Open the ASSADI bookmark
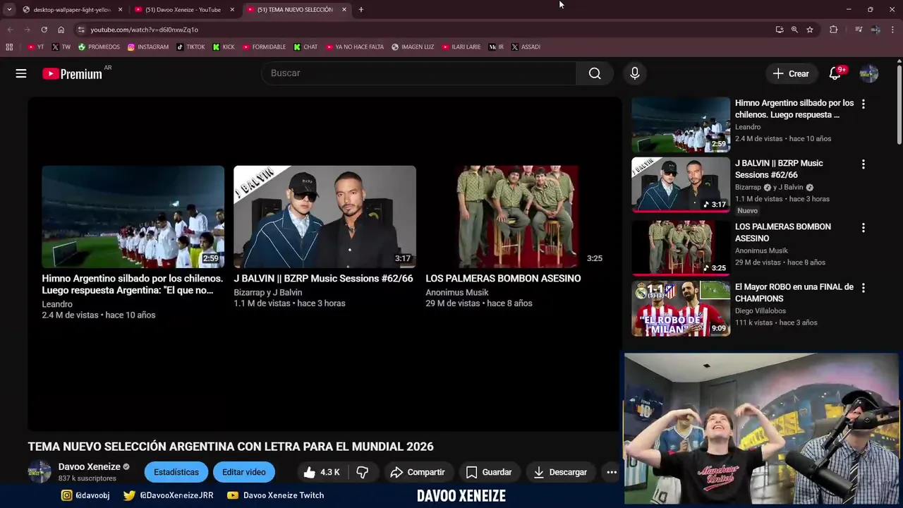 [x=526, y=47]
